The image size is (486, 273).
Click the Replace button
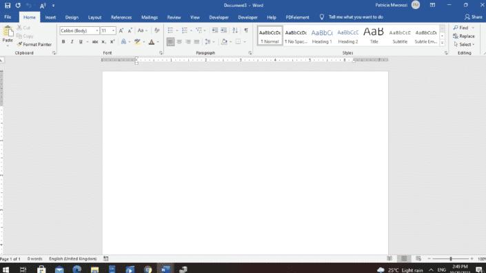(464, 36)
